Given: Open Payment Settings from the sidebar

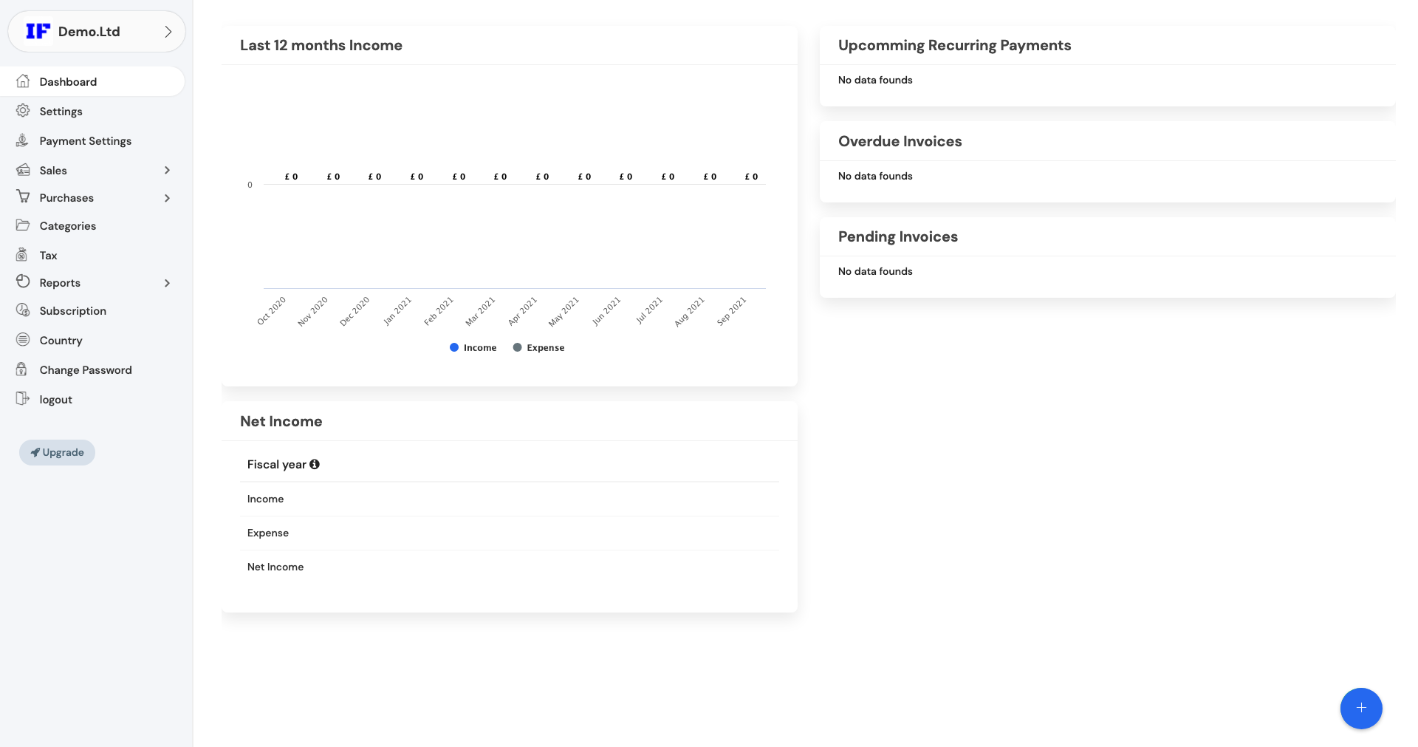Looking at the screenshot, I should [86, 140].
